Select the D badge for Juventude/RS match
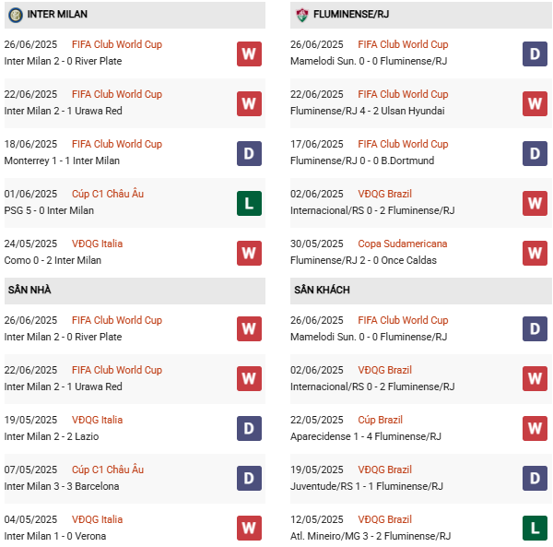The width and height of the screenshot is (553, 547). (535, 478)
